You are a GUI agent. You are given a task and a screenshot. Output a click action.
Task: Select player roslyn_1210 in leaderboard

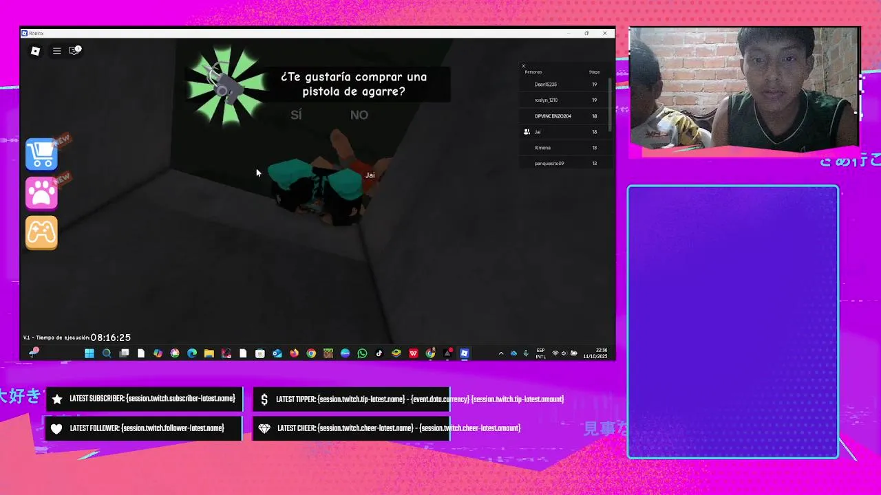(564, 100)
